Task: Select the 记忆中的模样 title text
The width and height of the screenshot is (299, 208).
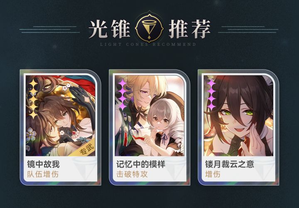Action: tap(141, 164)
